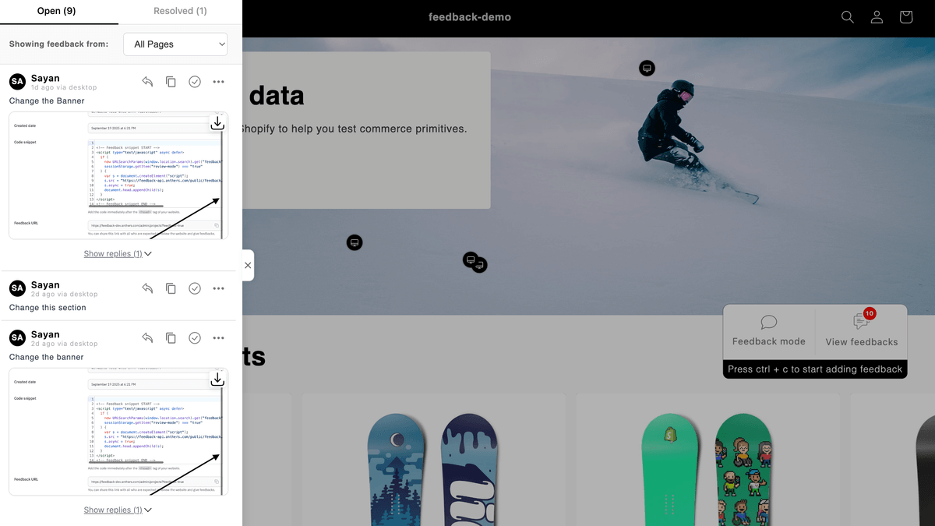Image resolution: width=935 pixels, height=526 pixels.
Task: Open first feedback screenshot thumbnail
Action: (x=118, y=175)
